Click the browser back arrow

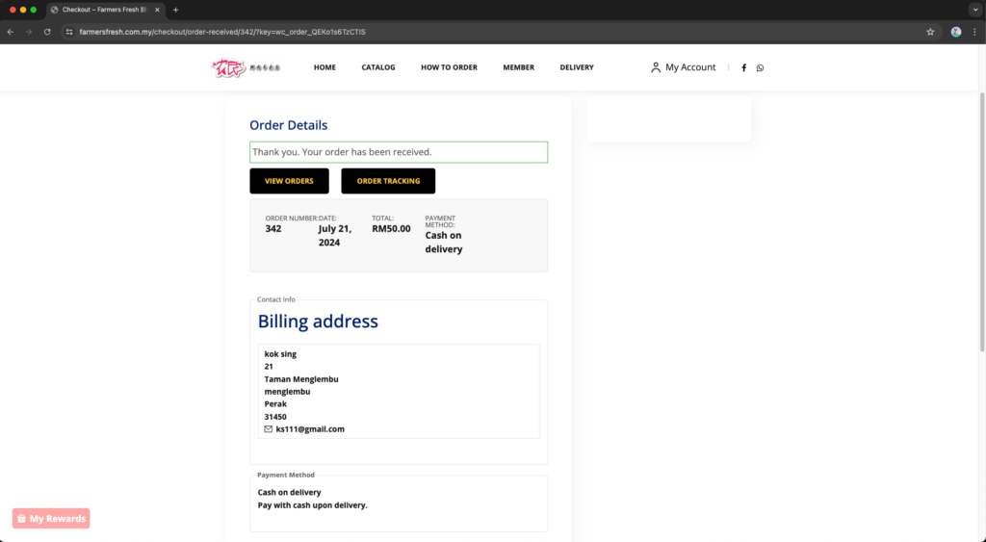point(11,32)
